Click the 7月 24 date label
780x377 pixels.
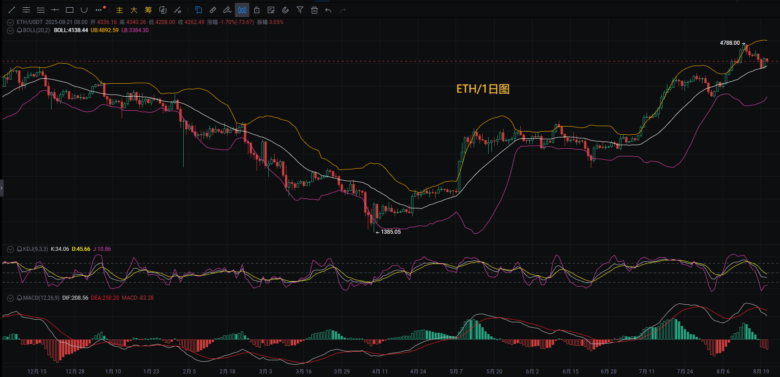[x=685, y=372]
